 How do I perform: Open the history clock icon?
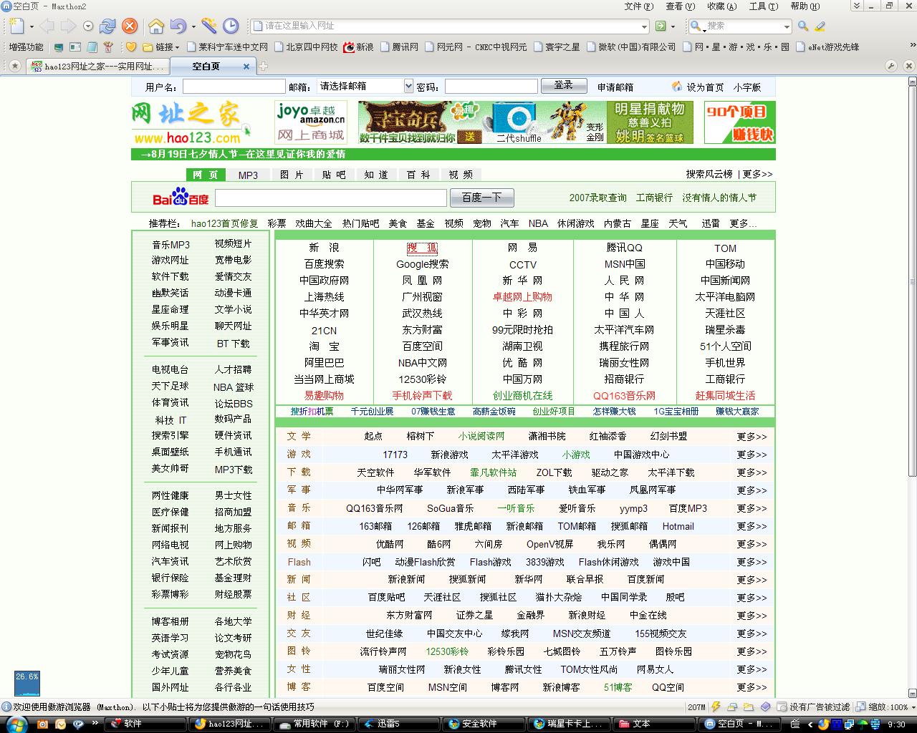[x=231, y=26]
